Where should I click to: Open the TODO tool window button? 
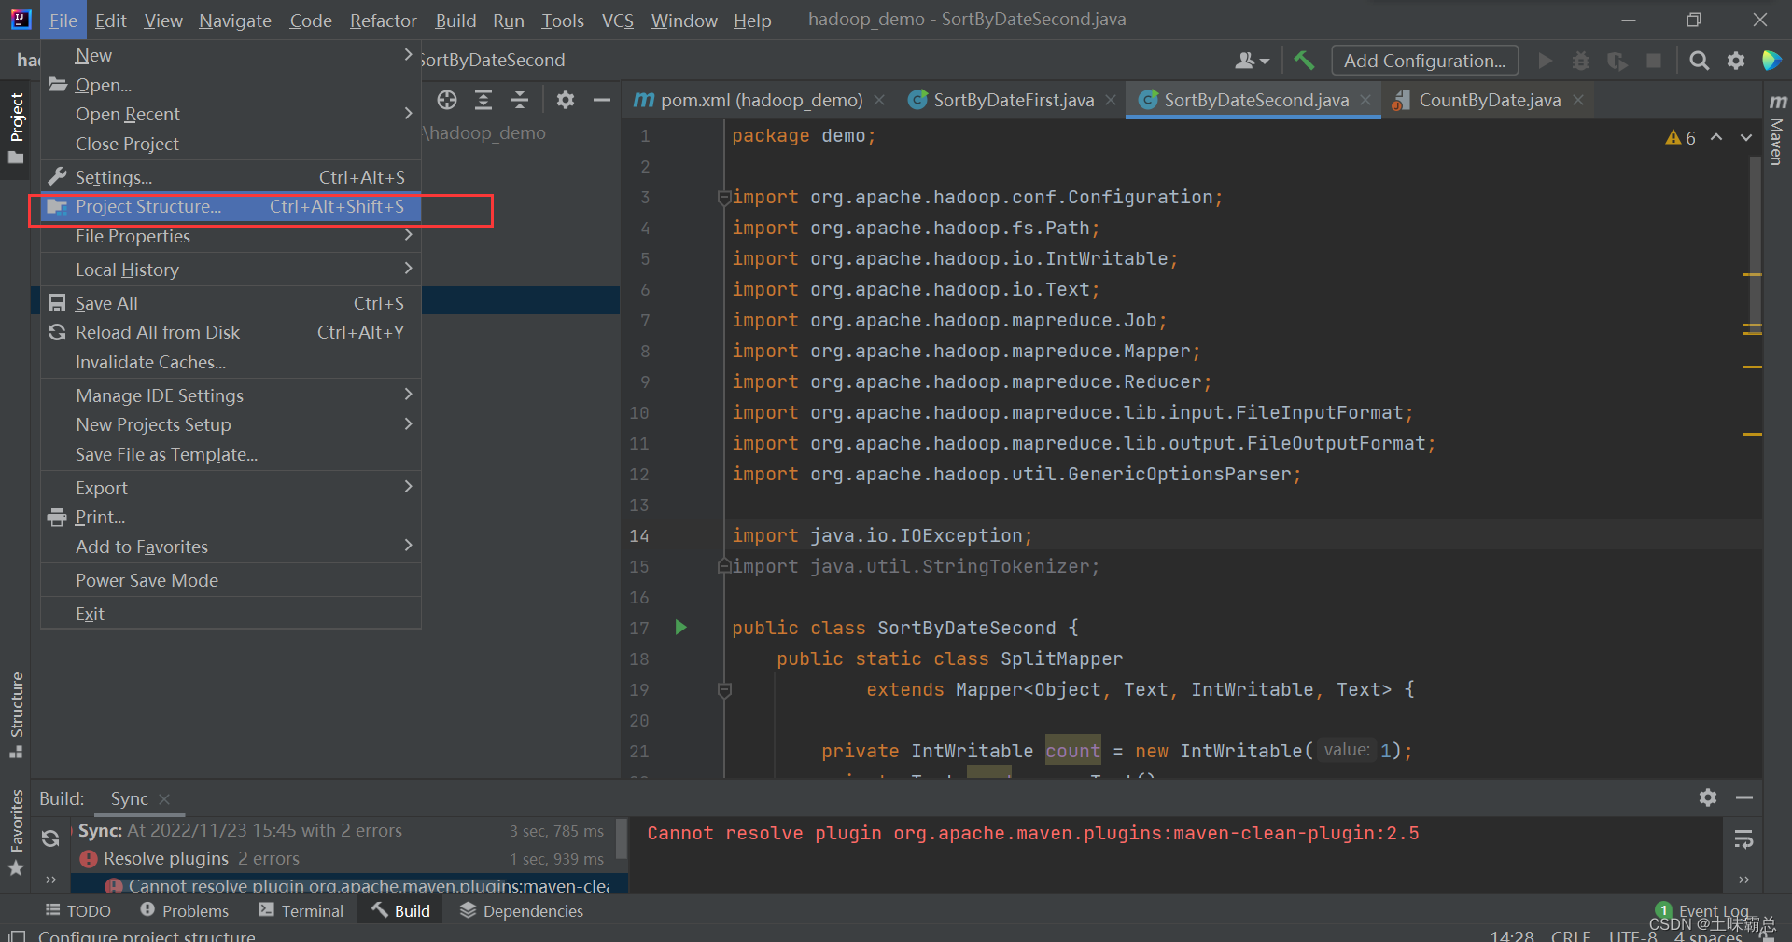point(78,910)
